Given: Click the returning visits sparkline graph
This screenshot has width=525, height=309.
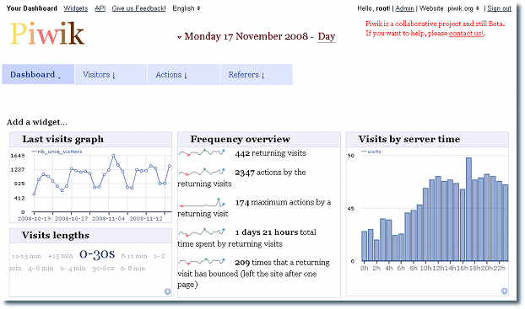Looking at the screenshot, I should coord(202,153).
